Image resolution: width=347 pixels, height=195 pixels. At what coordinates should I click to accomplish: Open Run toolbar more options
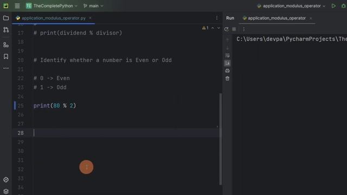click(244, 29)
